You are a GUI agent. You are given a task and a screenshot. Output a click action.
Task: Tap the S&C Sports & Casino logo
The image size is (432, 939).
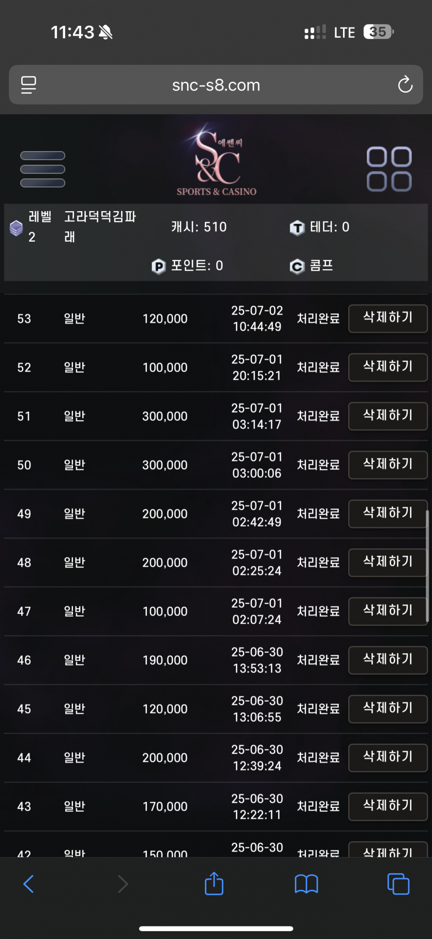point(216,159)
